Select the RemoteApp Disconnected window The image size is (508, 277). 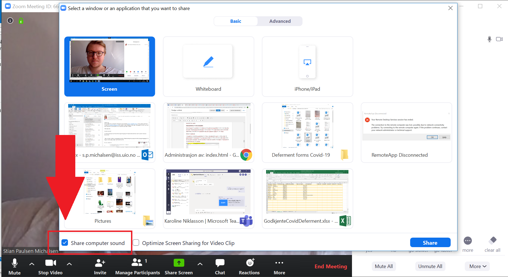406,133
